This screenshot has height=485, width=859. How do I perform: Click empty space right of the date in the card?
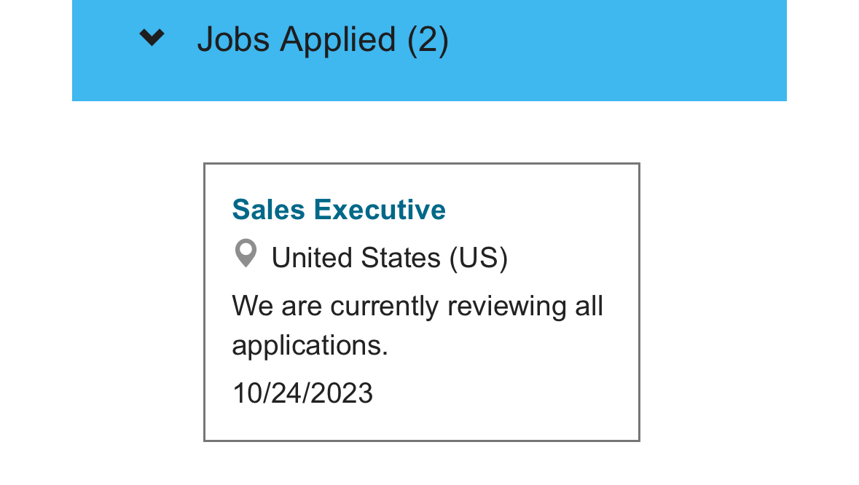(x=510, y=393)
